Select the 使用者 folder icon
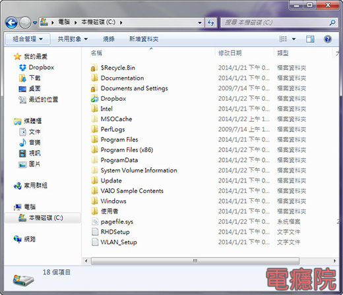This screenshot has width=343, height=295. [94, 211]
